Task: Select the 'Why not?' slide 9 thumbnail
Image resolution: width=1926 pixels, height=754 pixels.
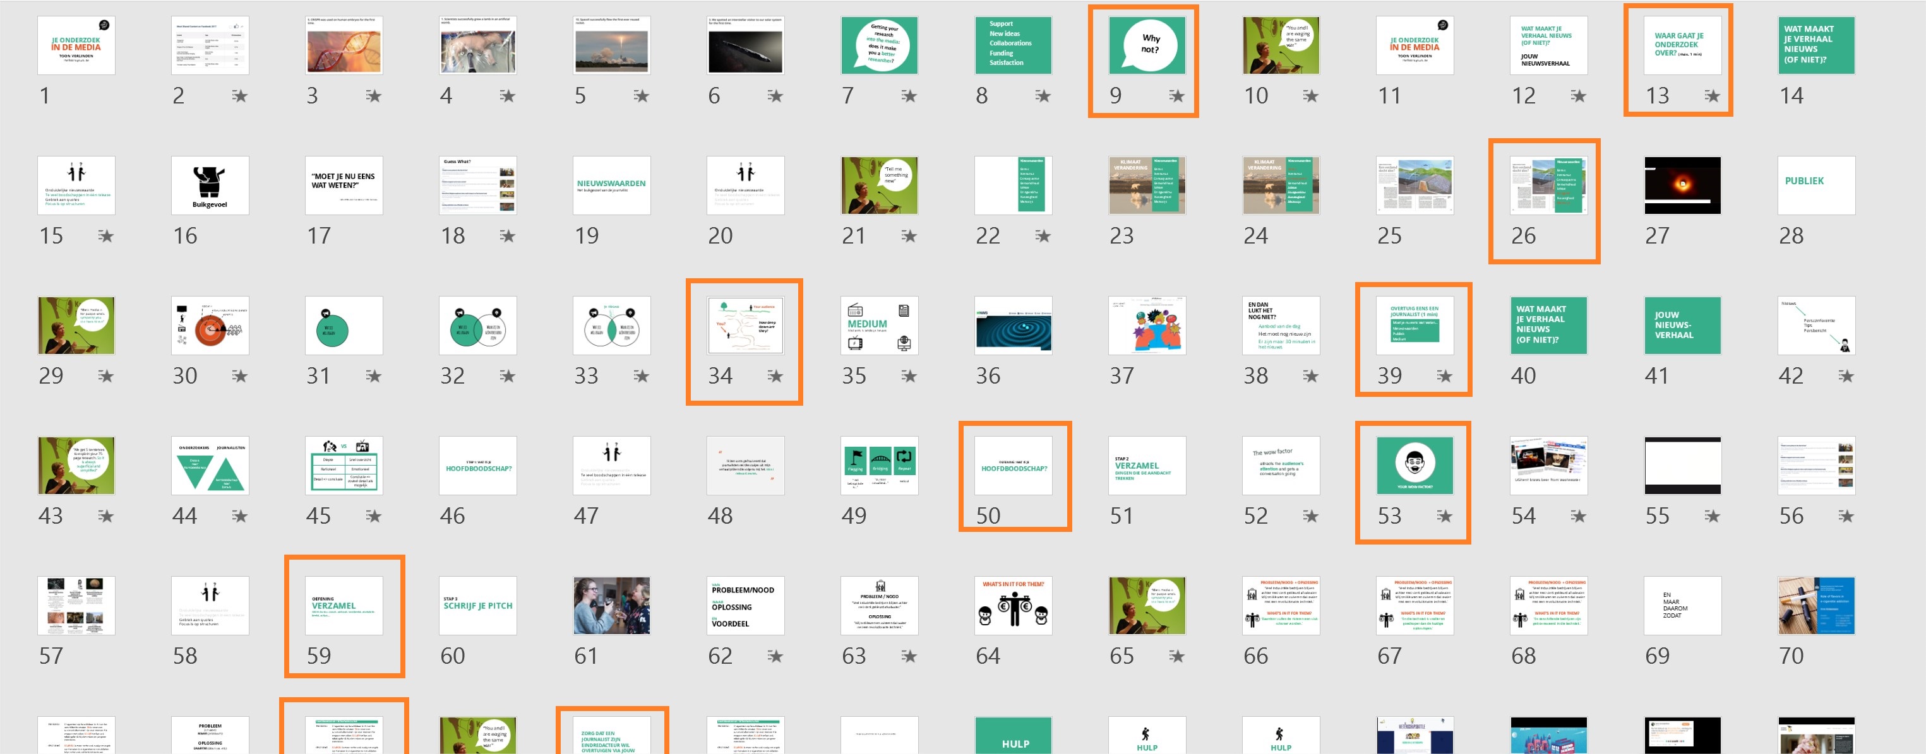Action: (1147, 45)
